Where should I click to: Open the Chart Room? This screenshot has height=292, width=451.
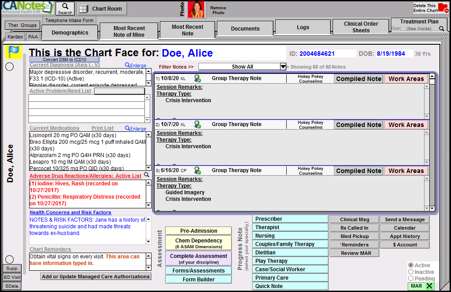102,9
